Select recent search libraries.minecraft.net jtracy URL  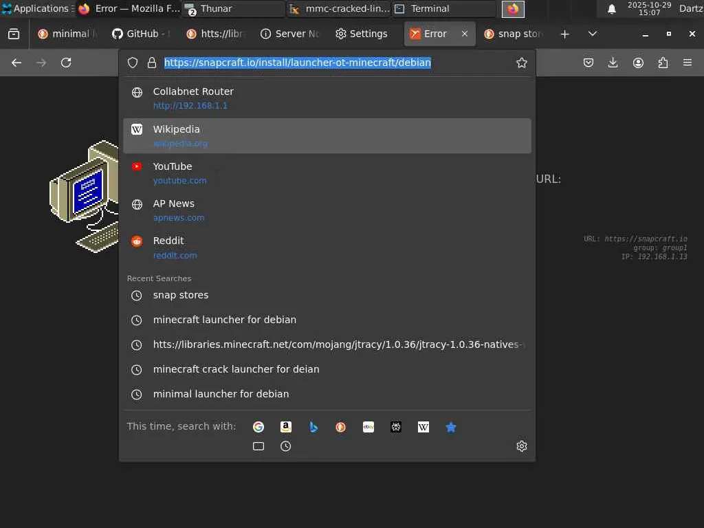(327, 345)
